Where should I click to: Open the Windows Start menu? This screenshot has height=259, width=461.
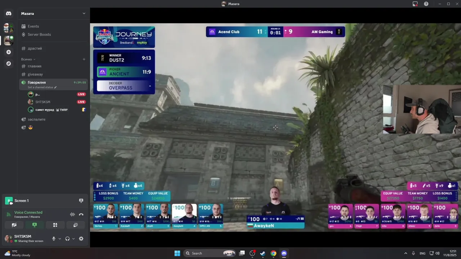pos(177,253)
